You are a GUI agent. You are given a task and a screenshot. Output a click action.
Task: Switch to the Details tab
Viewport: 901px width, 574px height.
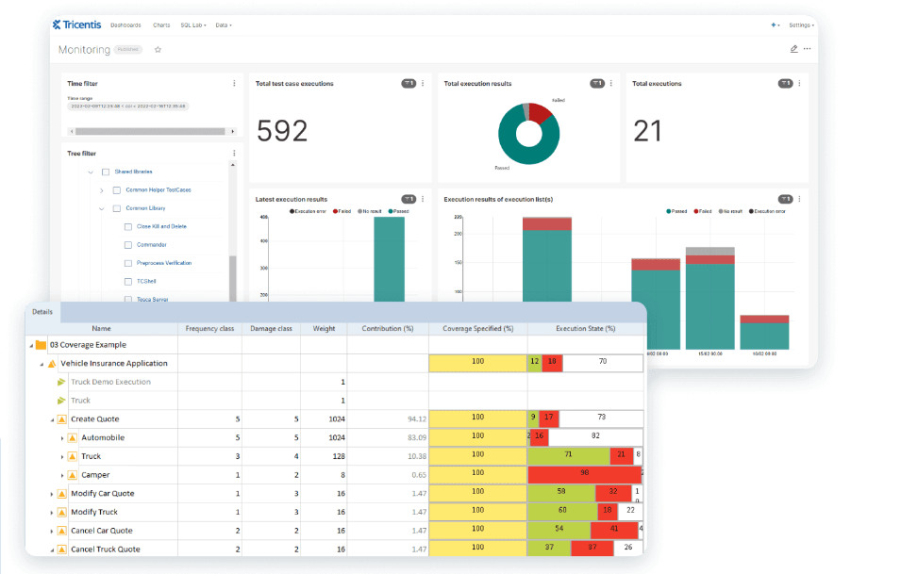tap(41, 312)
